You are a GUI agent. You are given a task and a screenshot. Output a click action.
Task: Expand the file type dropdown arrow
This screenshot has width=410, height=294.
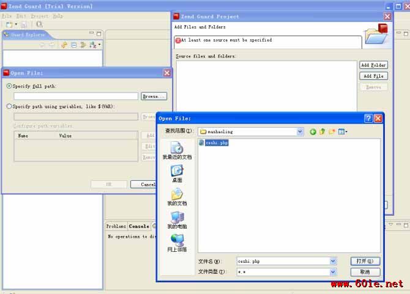(x=333, y=272)
